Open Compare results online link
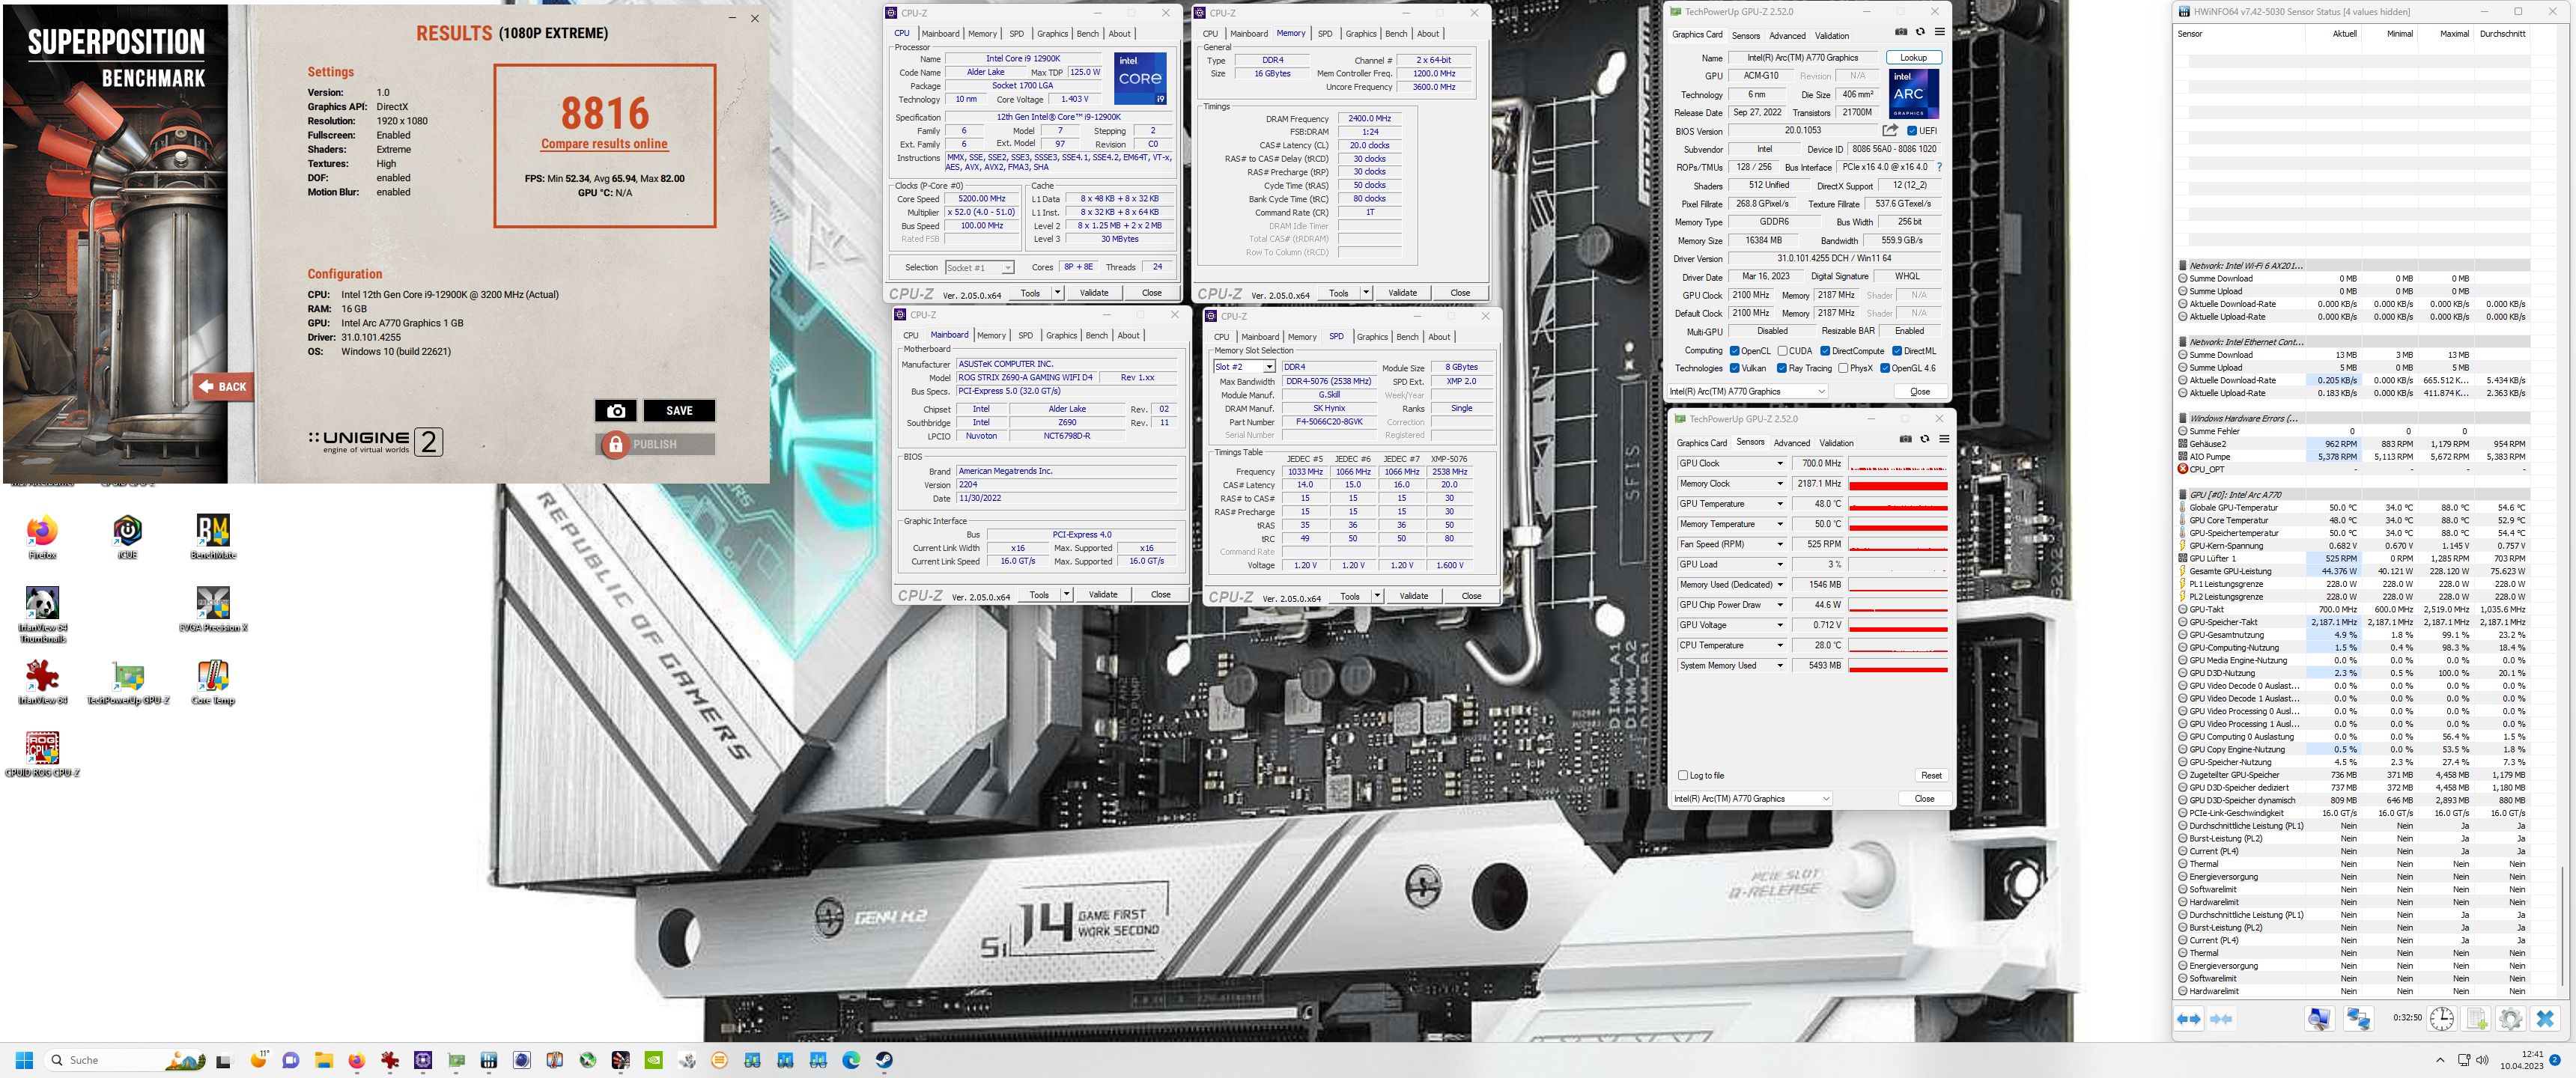The height and width of the screenshot is (1078, 2576). pyautogui.click(x=604, y=144)
